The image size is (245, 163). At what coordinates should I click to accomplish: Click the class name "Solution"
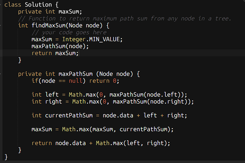click(38, 5)
